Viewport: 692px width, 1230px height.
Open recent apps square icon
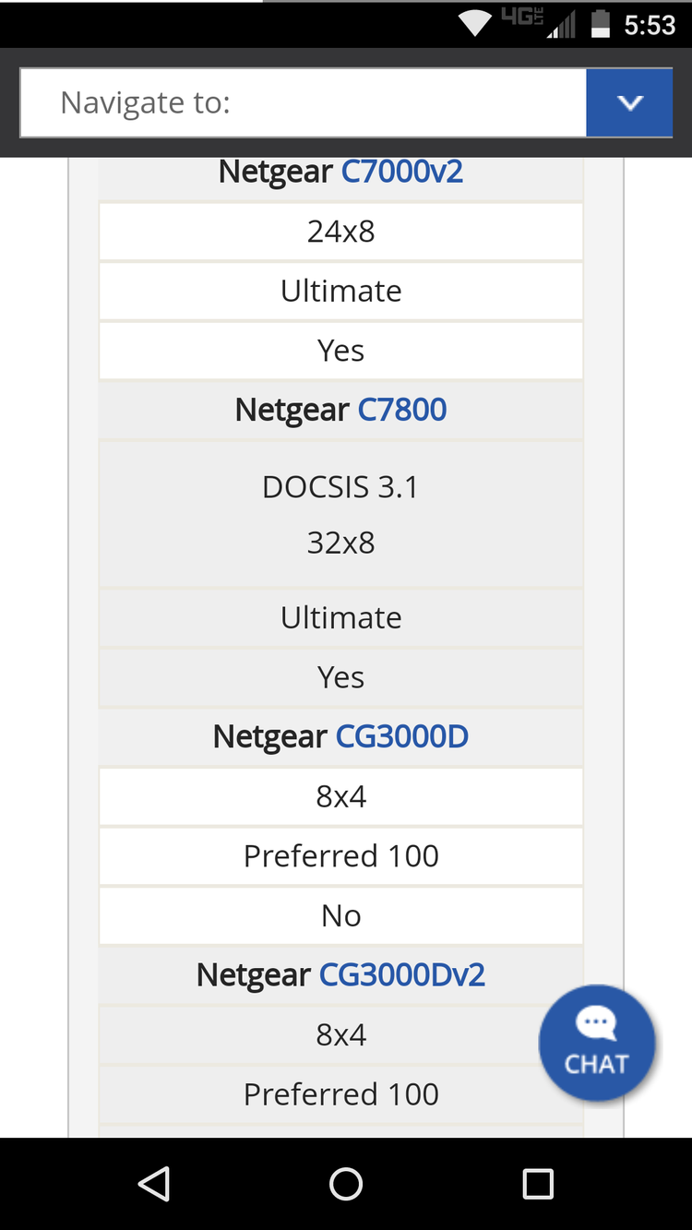click(537, 1184)
